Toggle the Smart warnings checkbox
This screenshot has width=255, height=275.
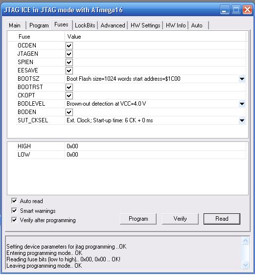pos(14,210)
